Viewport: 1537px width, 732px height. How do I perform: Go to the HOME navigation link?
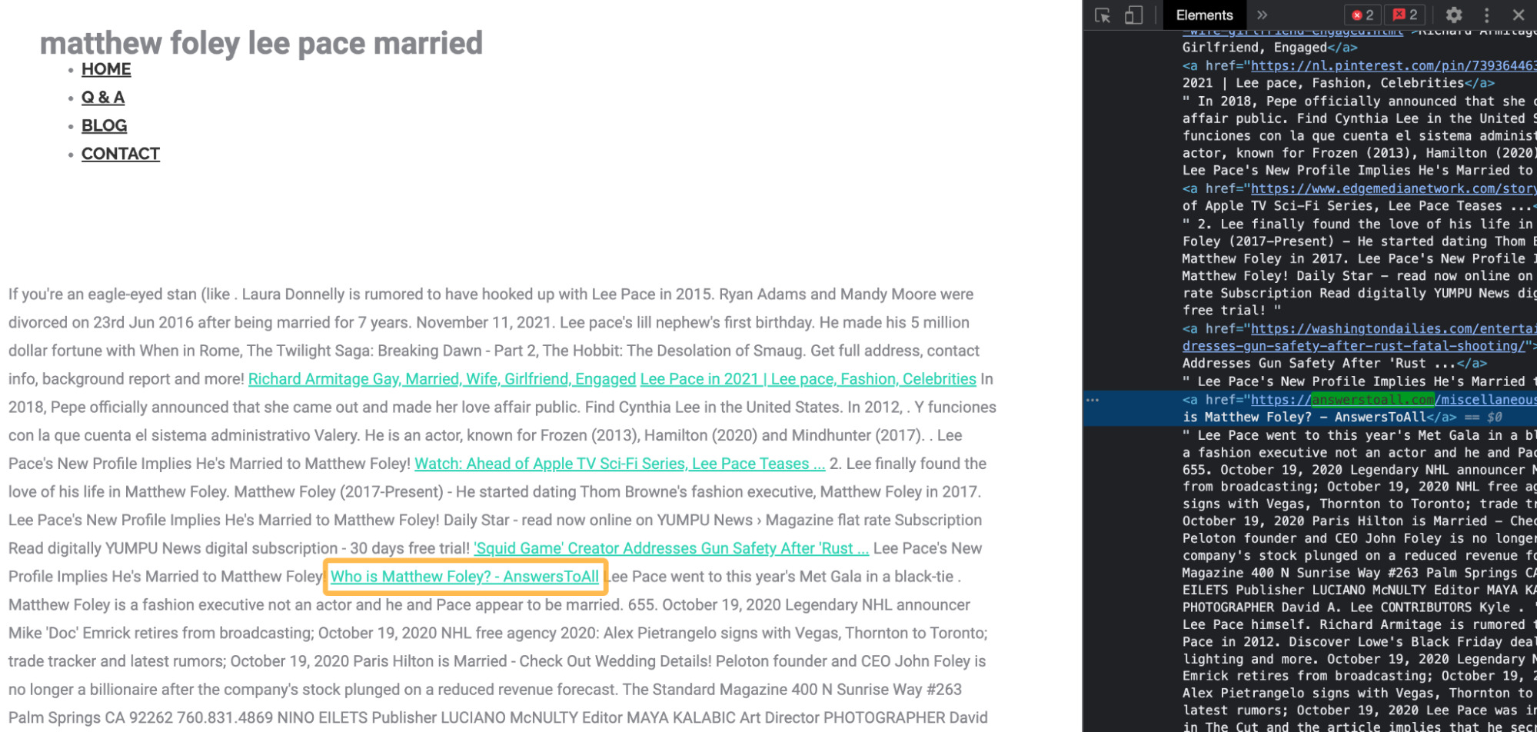coord(106,69)
